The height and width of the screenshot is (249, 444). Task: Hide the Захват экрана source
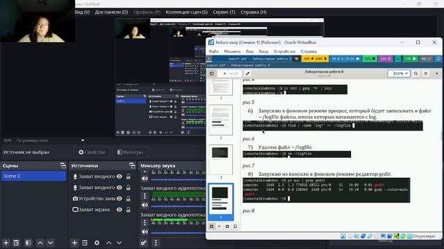coord(119,210)
